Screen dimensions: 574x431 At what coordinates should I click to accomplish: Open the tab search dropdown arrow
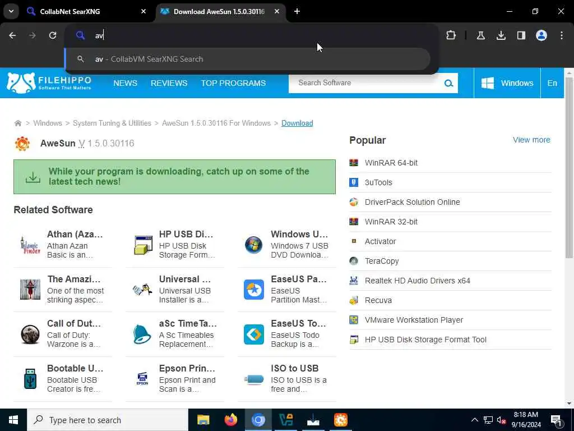pyautogui.click(x=11, y=11)
